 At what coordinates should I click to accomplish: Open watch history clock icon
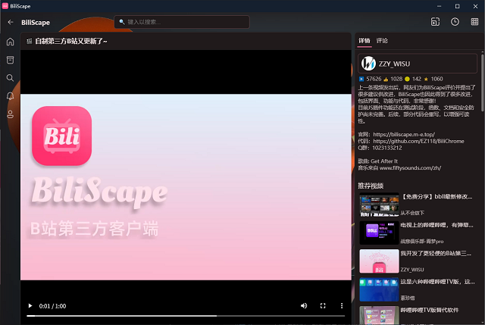coord(455,22)
